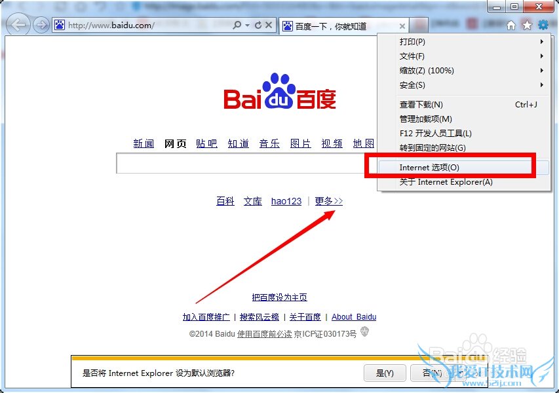The image size is (559, 393).
Task: Minimize the Internet Explorer window
Action: 497,7
